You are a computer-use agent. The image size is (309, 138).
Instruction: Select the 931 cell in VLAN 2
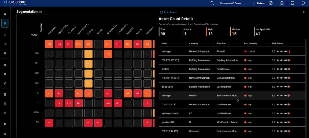(108, 94)
